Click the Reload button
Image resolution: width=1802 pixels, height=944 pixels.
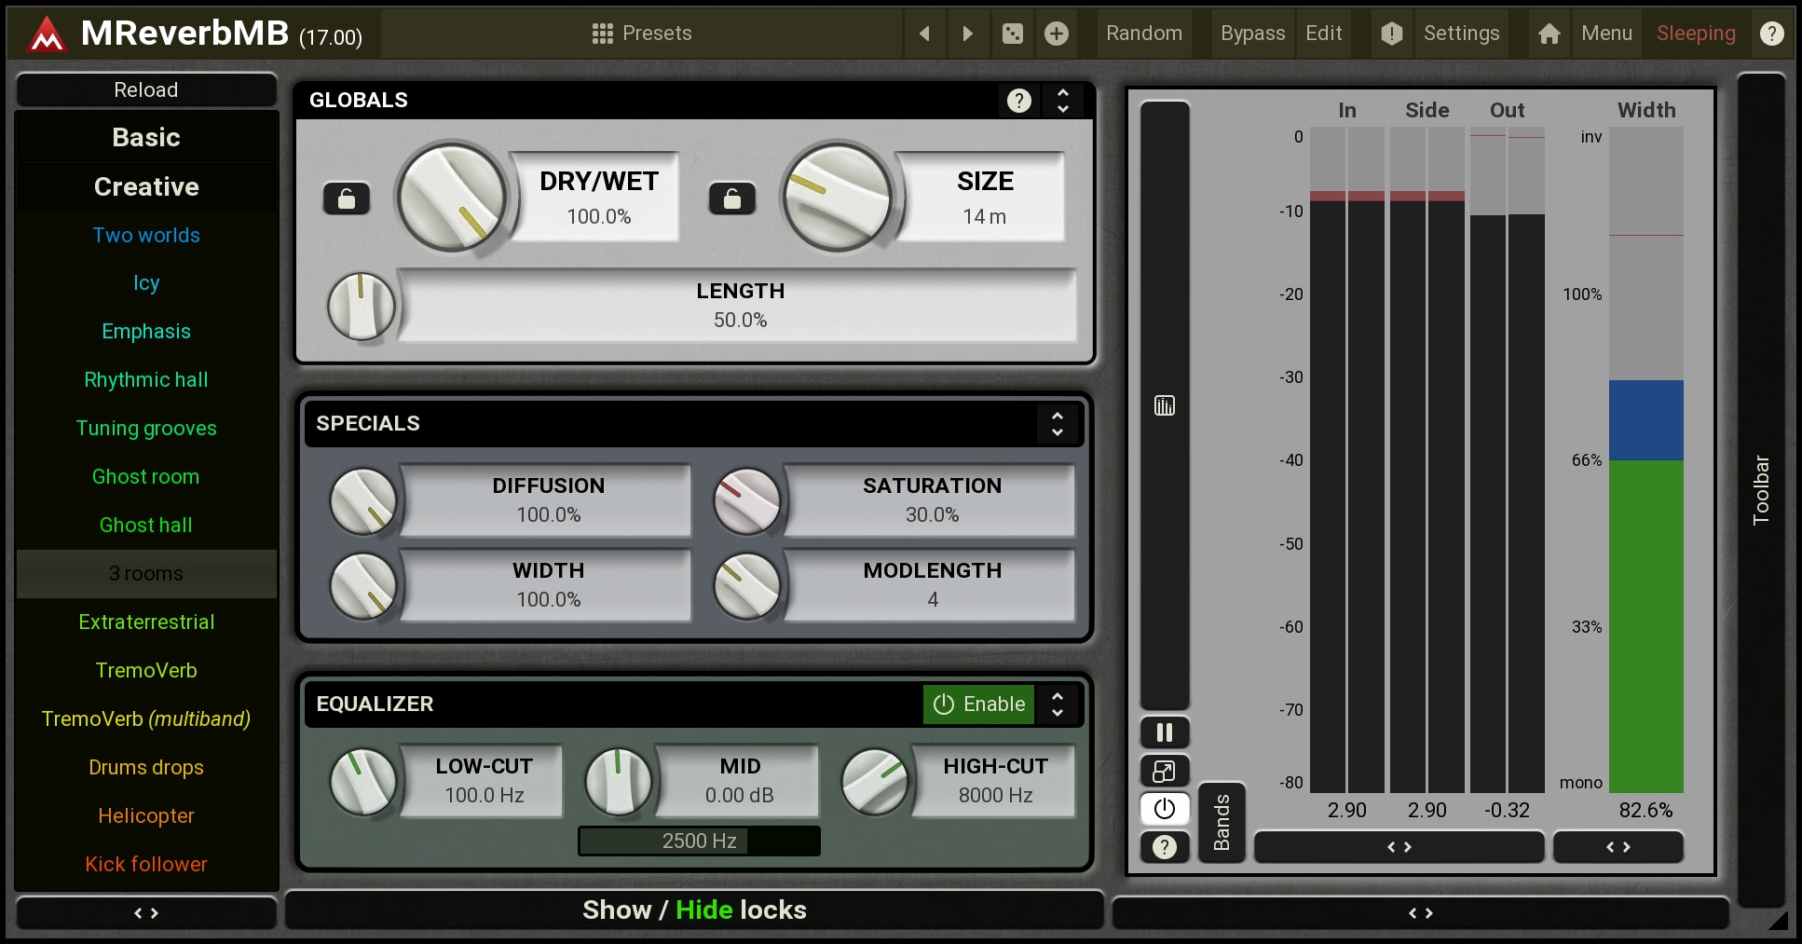pos(146,90)
